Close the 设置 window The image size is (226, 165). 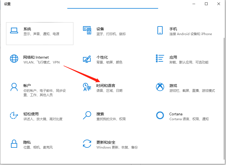(219, 4)
